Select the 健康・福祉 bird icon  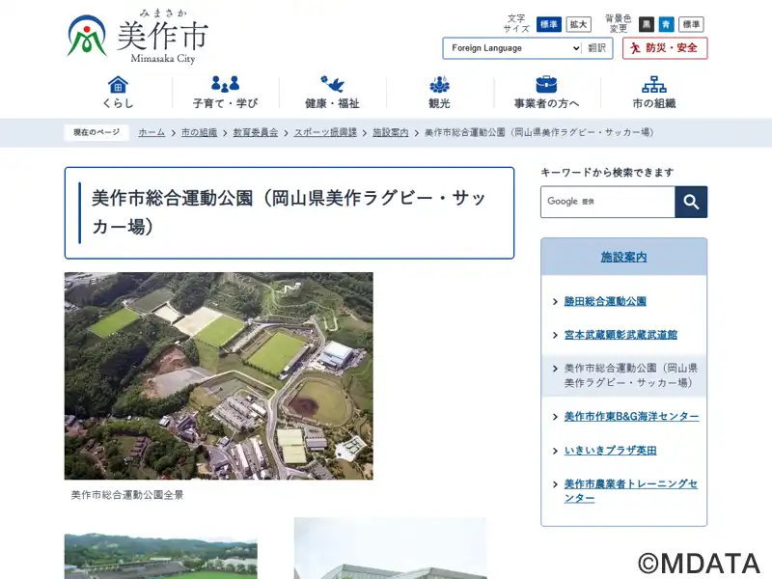(x=332, y=84)
